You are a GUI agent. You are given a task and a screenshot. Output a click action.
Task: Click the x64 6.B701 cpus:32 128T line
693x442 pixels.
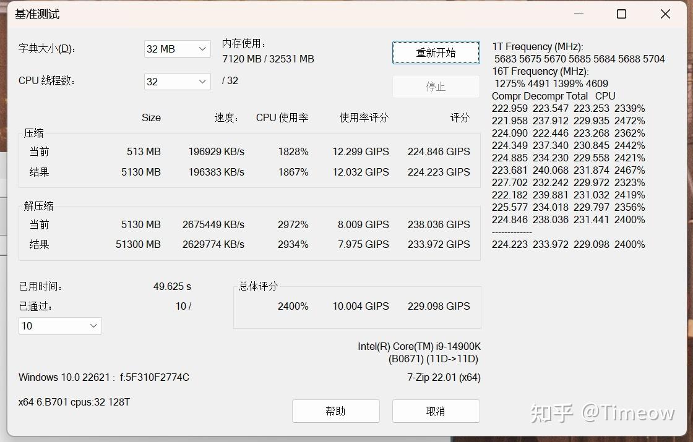click(74, 402)
